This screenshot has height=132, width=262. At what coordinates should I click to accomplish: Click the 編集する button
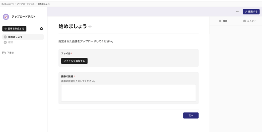click(x=251, y=12)
